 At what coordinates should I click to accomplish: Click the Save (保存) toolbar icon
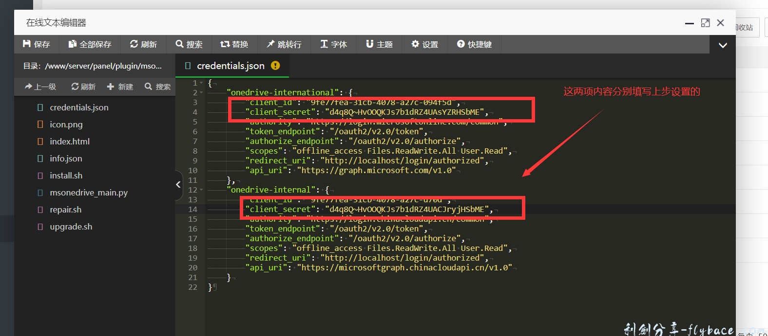click(x=37, y=44)
